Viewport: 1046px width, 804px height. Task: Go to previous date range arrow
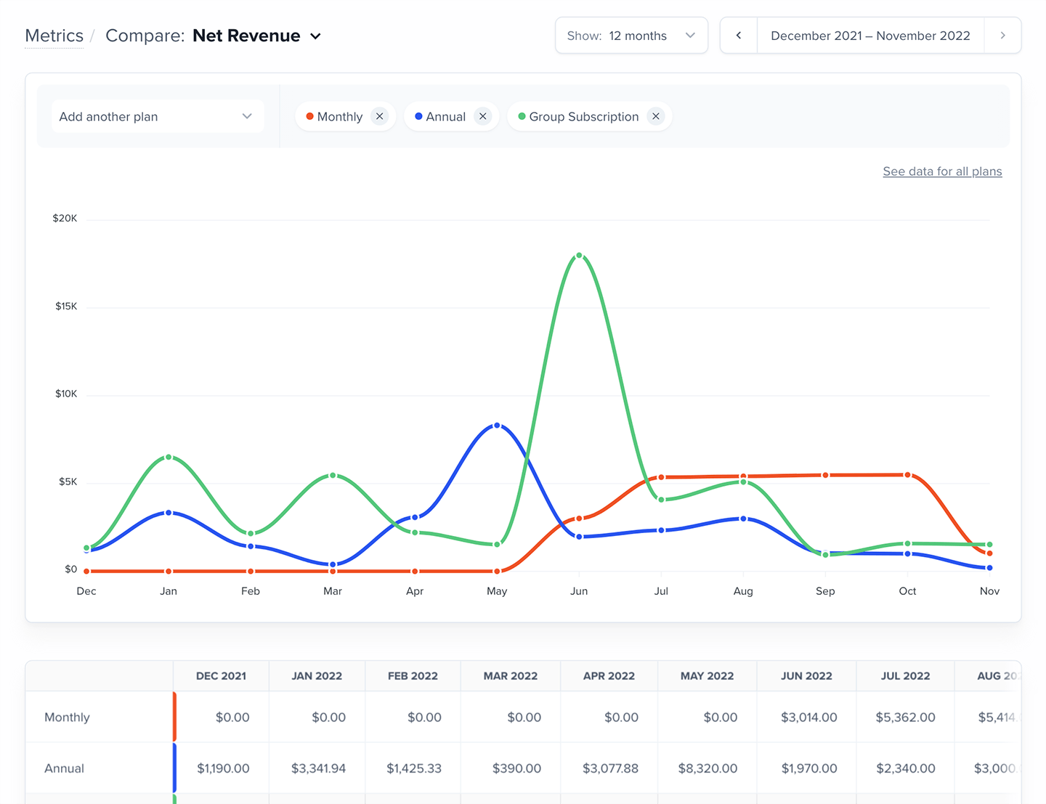click(739, 36)
